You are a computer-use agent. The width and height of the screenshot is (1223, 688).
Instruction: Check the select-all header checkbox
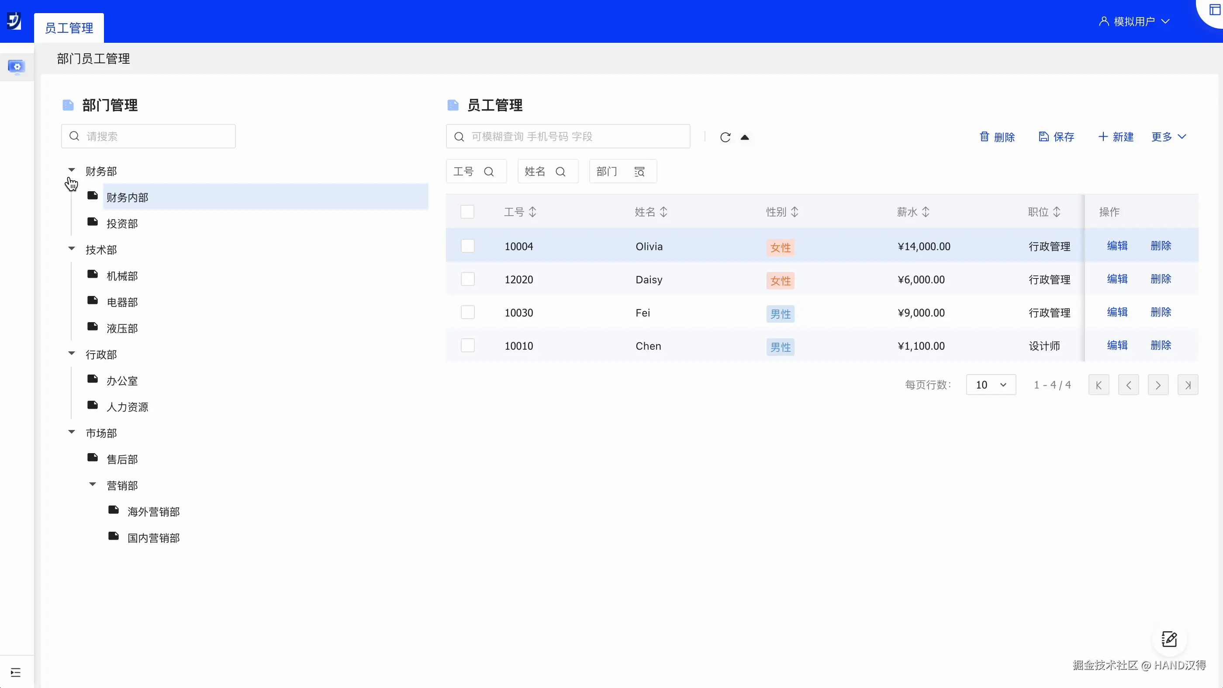coord(467,212)
